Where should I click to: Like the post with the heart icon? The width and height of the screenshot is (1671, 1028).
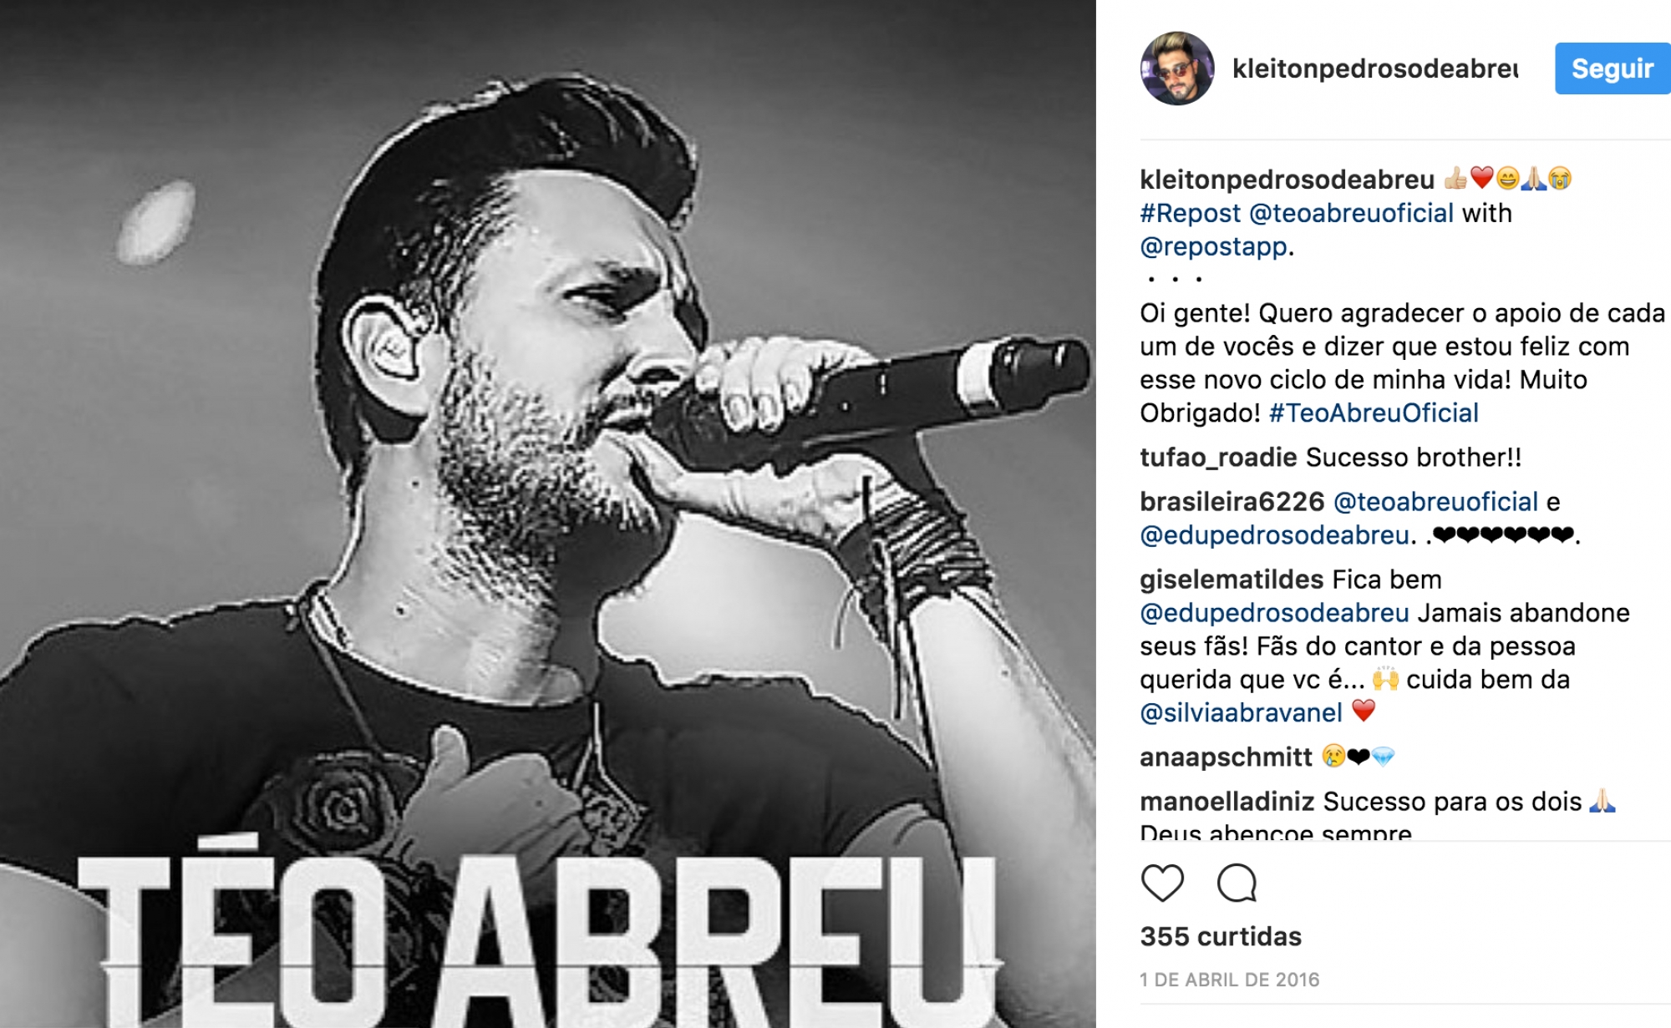[1162, 883]
